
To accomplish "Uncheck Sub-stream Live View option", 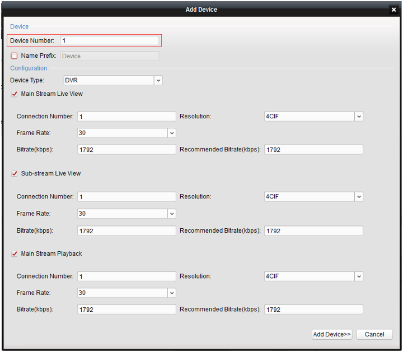I will point(15,174).
